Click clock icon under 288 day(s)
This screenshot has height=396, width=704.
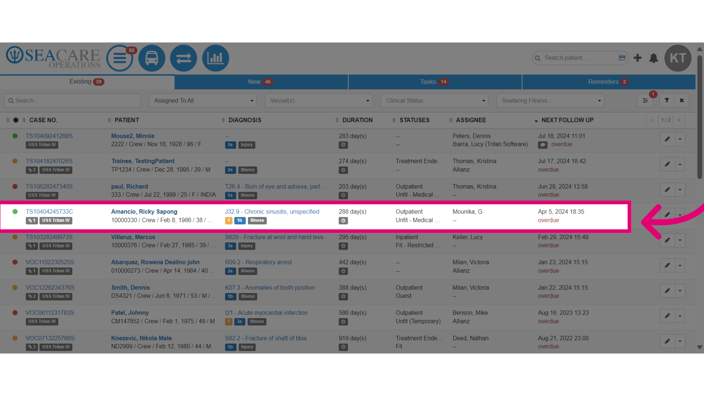[343, 221]
